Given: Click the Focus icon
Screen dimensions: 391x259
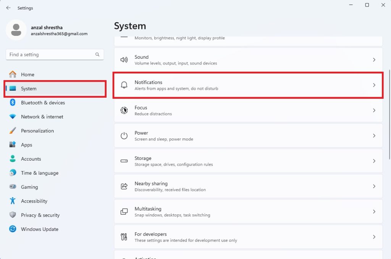Looking at the screenshot, I should point(124,110).
